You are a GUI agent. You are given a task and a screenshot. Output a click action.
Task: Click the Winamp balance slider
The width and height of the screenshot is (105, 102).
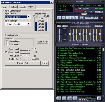(x=91, y=12)
